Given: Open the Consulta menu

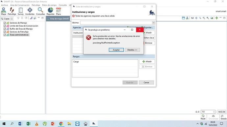Looking at the screenshot, I should click(x=63, y=5).
